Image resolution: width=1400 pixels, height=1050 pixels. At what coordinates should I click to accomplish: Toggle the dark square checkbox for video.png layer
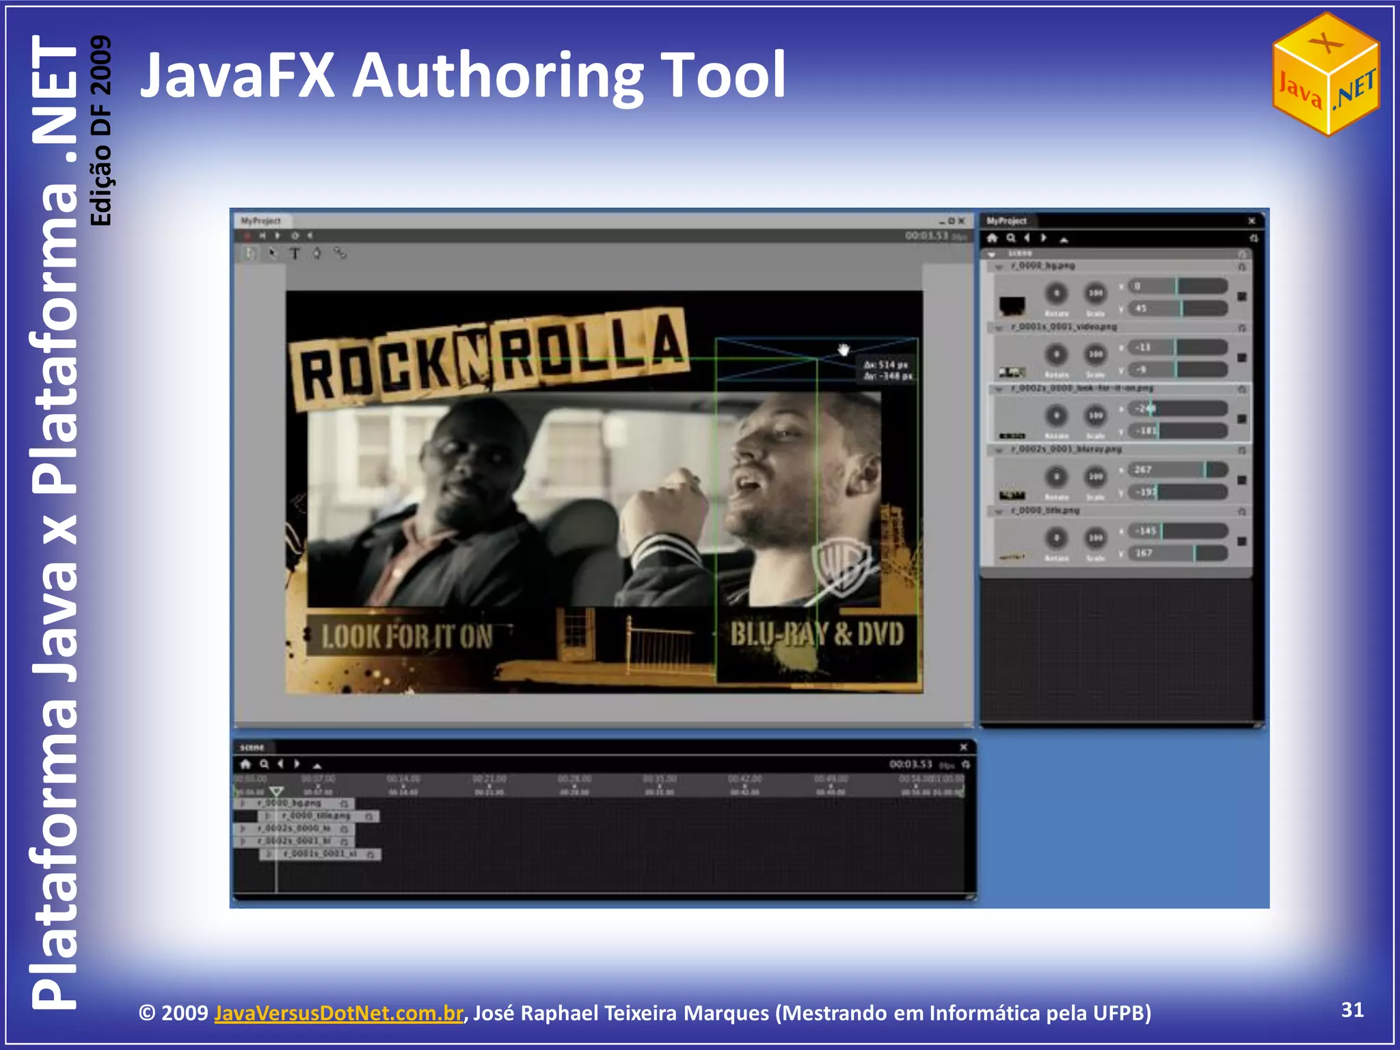1242,358
